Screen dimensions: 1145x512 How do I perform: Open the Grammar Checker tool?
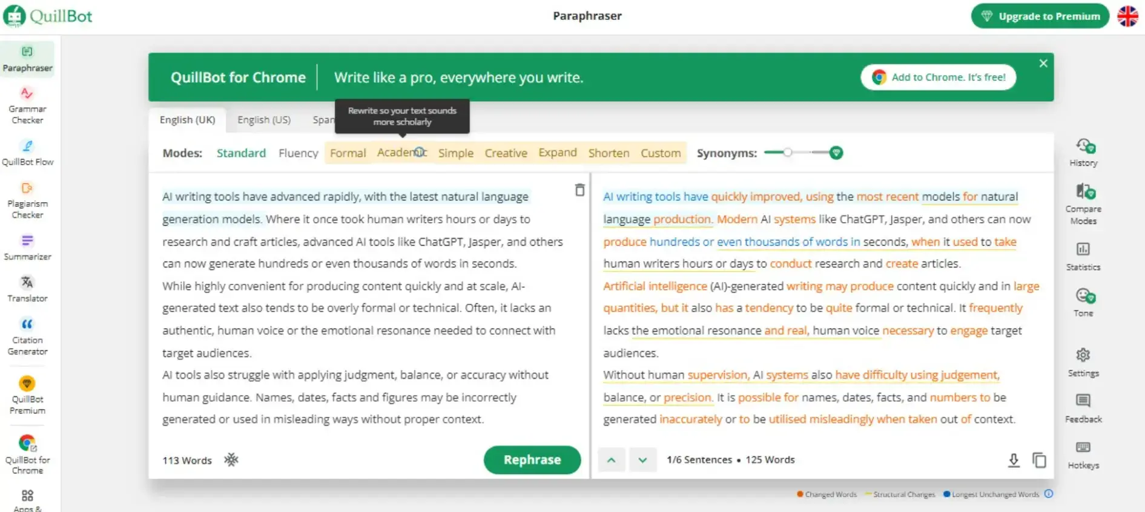[x=27, y=105]
